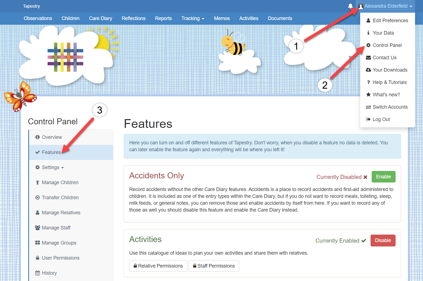Image resolution: width=423 pixels, height=281 pixels.
Task: Click the Currently Enabled status for Activities
Action: tap(341, 241)
